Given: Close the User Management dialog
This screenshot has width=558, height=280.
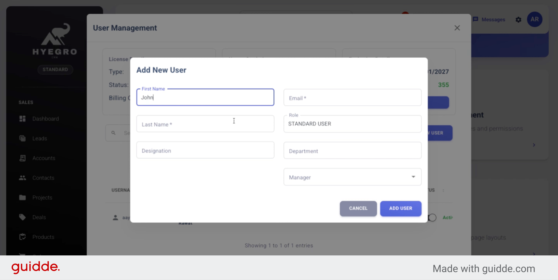Looking at the screenshot, I should (457, 28).
